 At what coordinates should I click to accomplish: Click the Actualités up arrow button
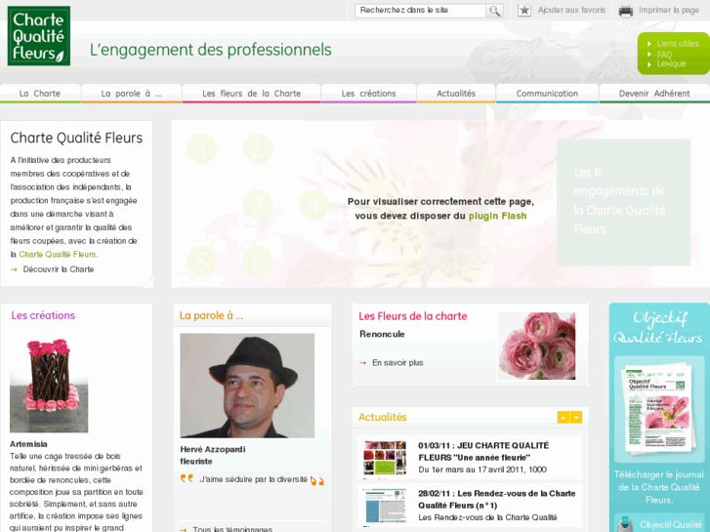563,418
